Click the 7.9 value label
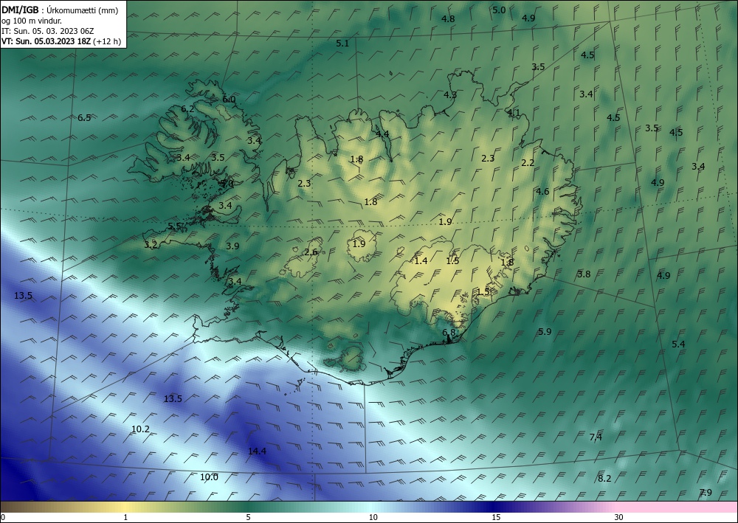Viewport: 738px width, 523px height. (x=705, y=493)
